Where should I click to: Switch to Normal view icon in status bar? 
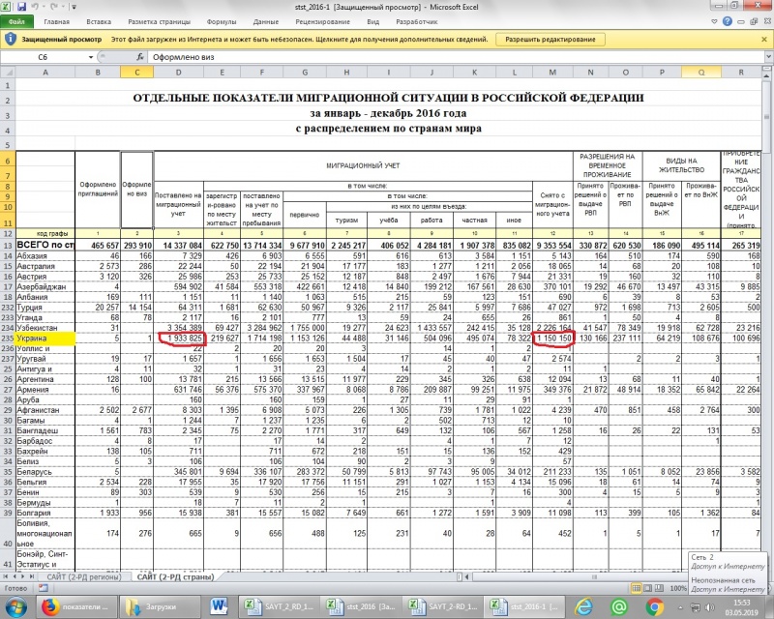coord(637,588)
